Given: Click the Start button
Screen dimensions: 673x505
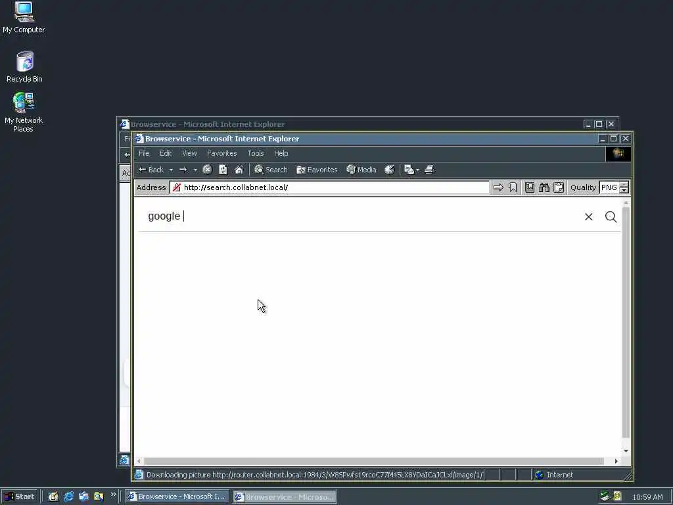Looking at the screenshot, I should click(19, 496).
